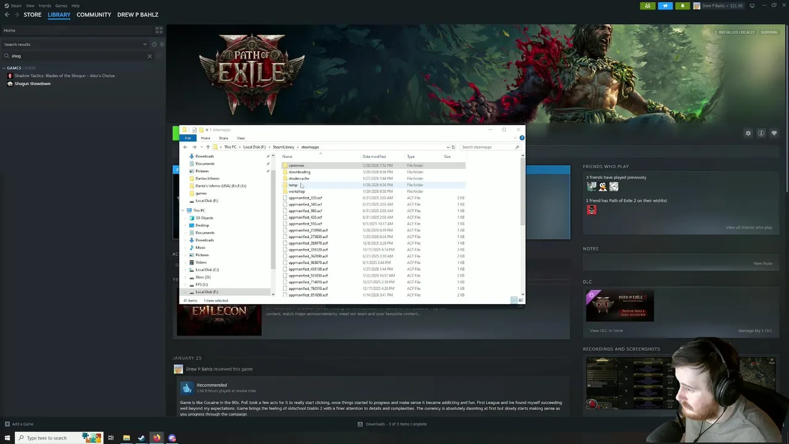Open Explorer quick access toolbar dropdown
The image size is (789, 444).
point(207,130)
